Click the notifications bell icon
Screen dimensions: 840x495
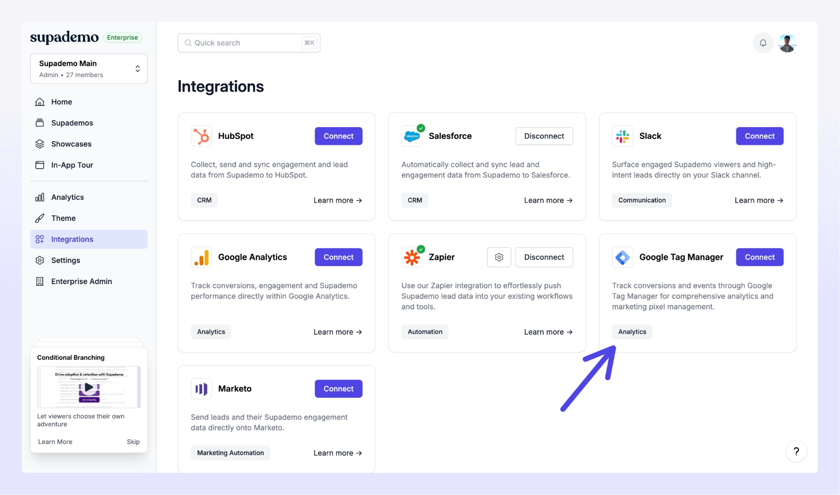763,43
